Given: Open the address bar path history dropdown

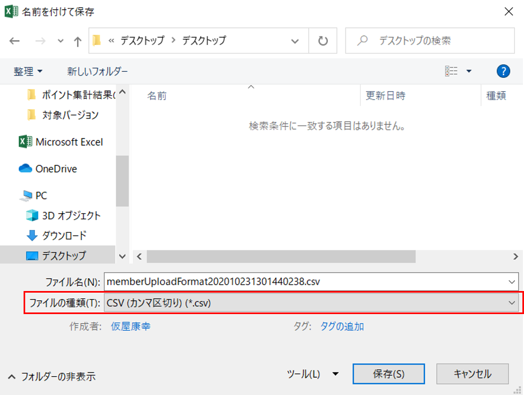Looking at the screenshot, I should (295, 41).
